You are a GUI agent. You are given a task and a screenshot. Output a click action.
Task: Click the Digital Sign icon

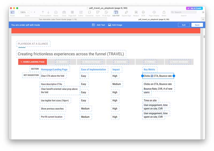[126, 12]
